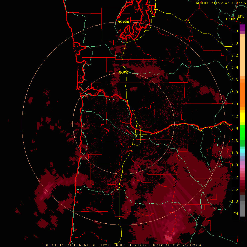The height and width of the screenshot is (247, 247).
Task: Click the 5.0 value on the color scale
Action: coord(235,104)
